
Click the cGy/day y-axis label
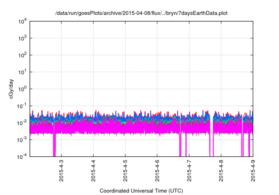[11, 89]
